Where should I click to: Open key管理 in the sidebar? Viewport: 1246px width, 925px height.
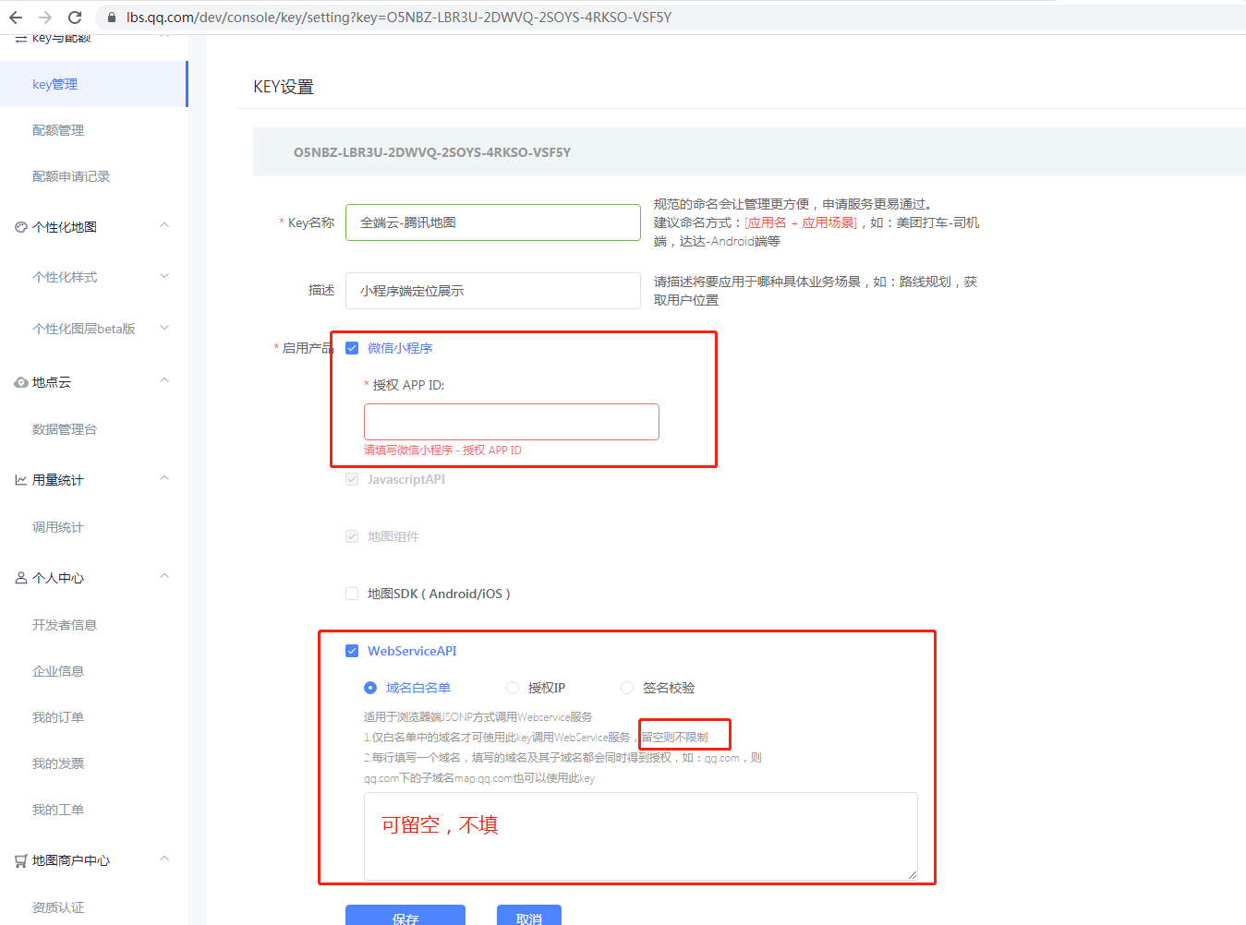[x=93, y=84]
